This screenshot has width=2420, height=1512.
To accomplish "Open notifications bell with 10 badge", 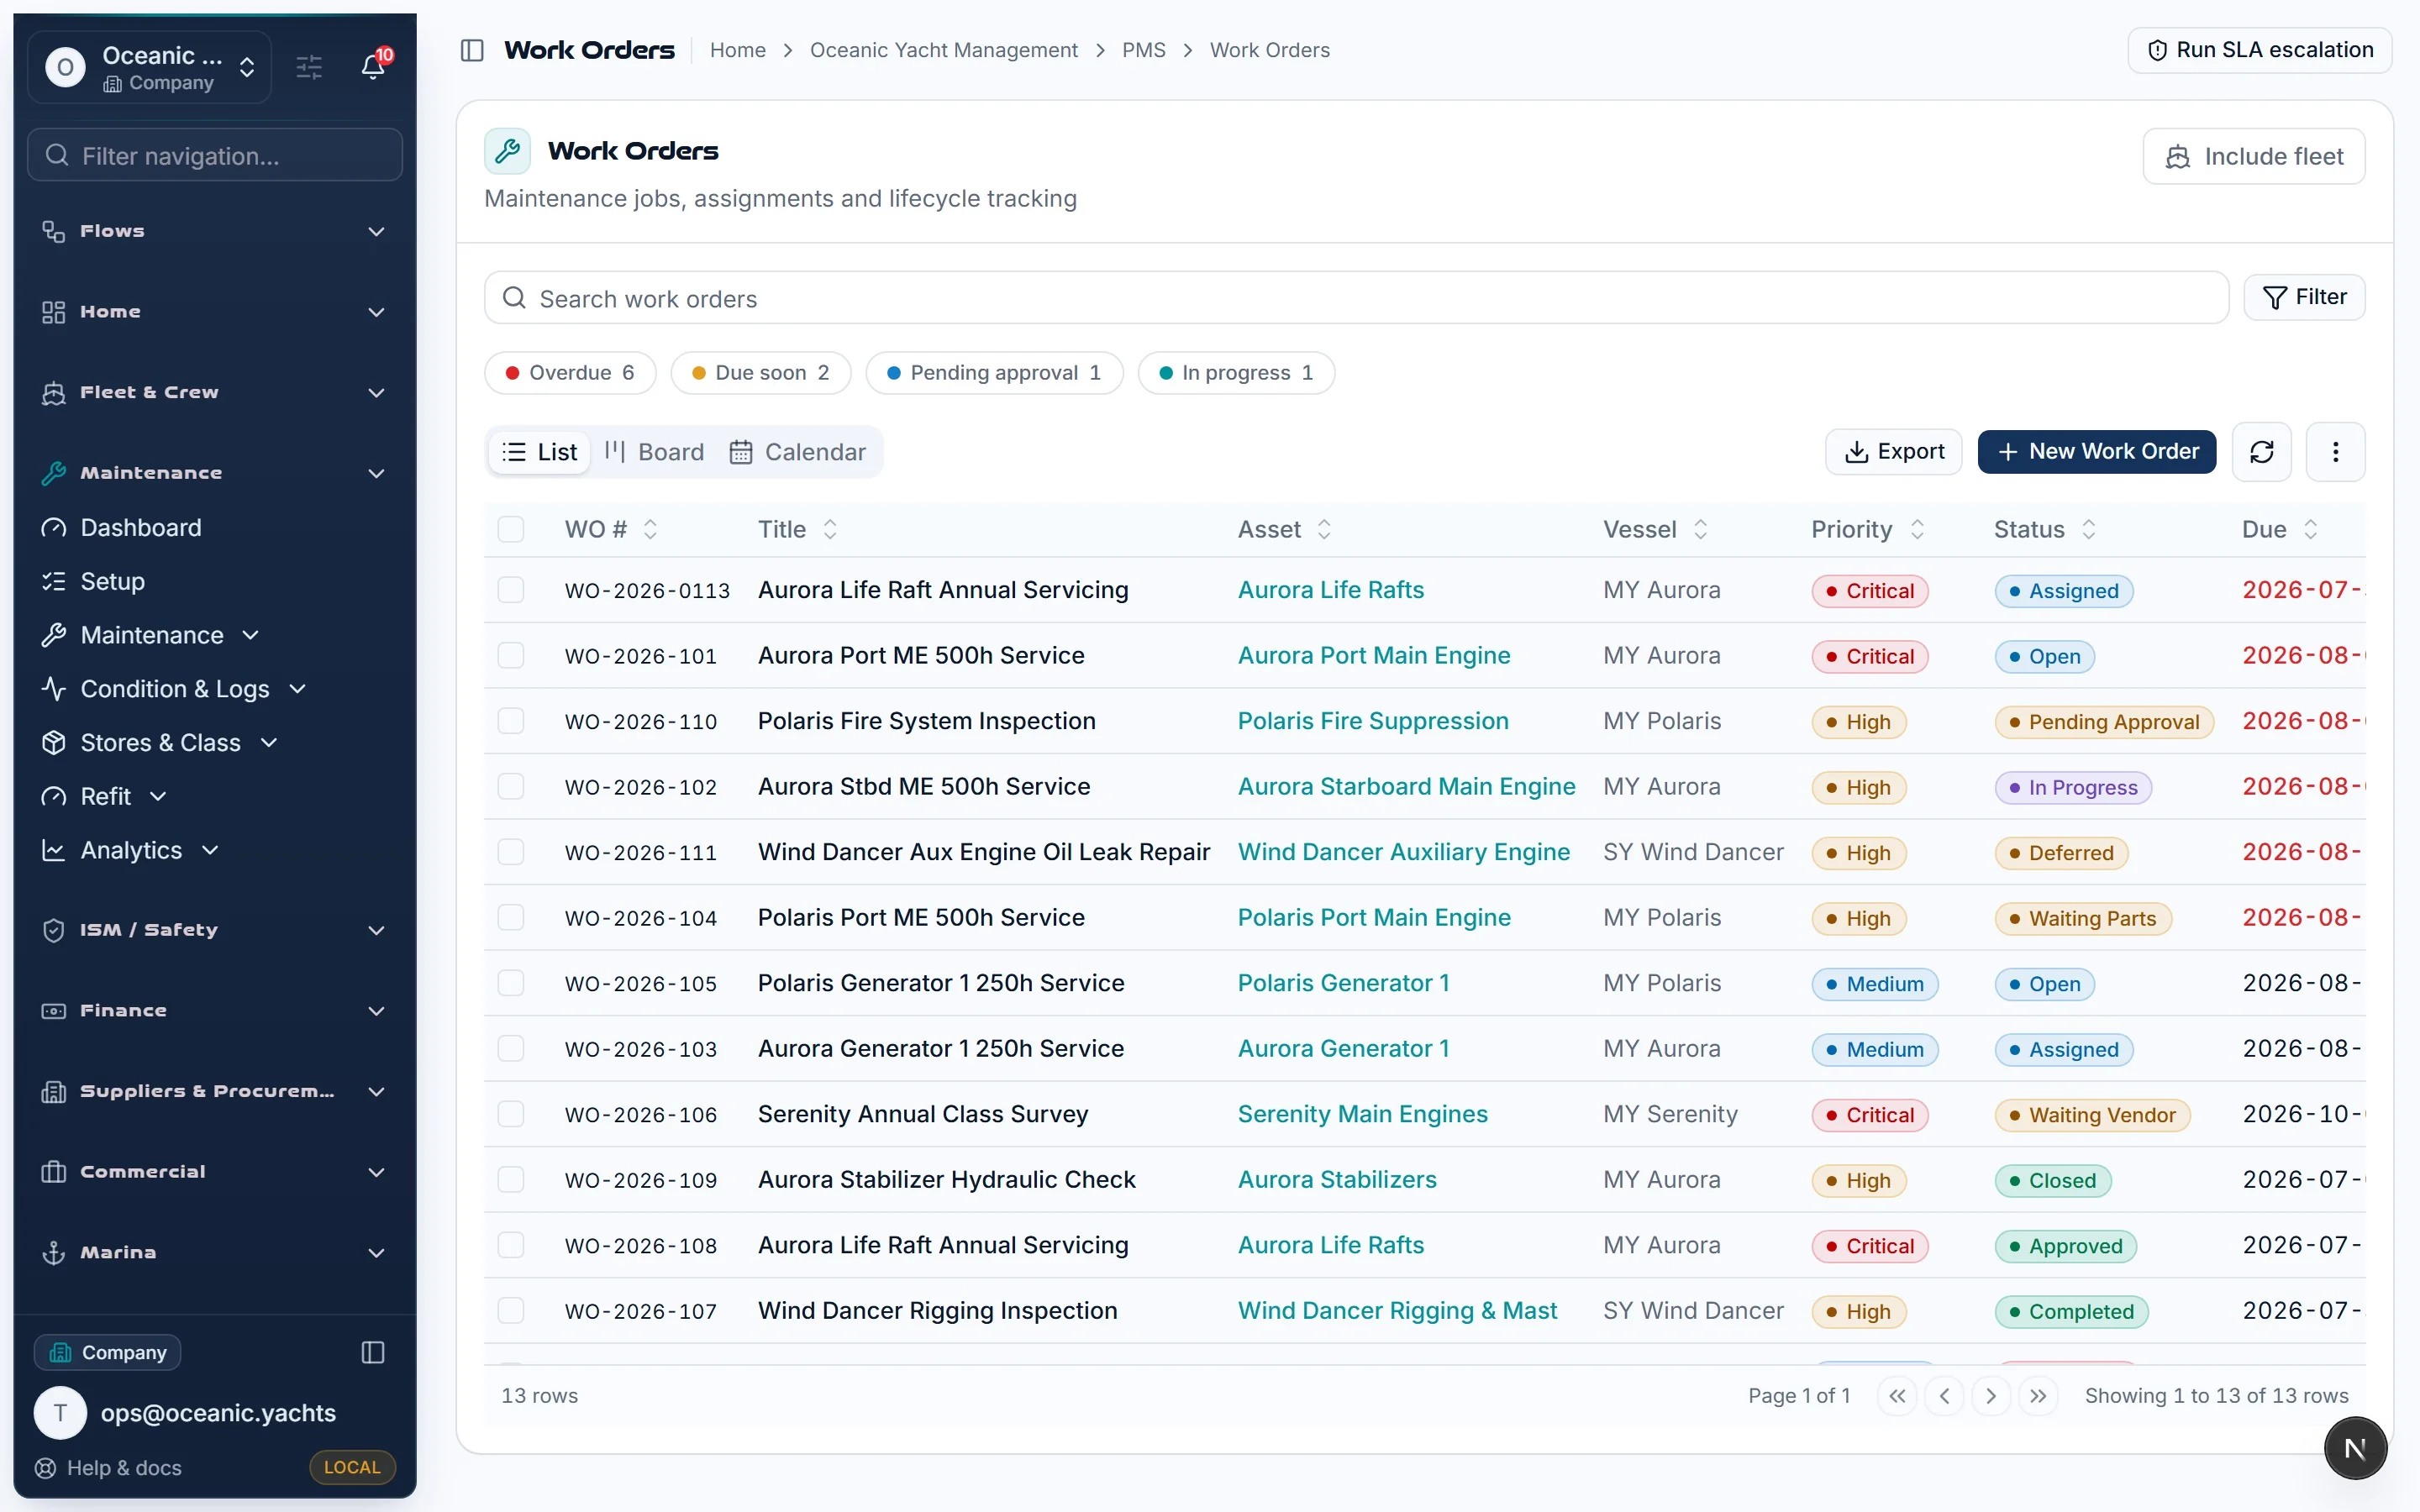I will [373, 66].
